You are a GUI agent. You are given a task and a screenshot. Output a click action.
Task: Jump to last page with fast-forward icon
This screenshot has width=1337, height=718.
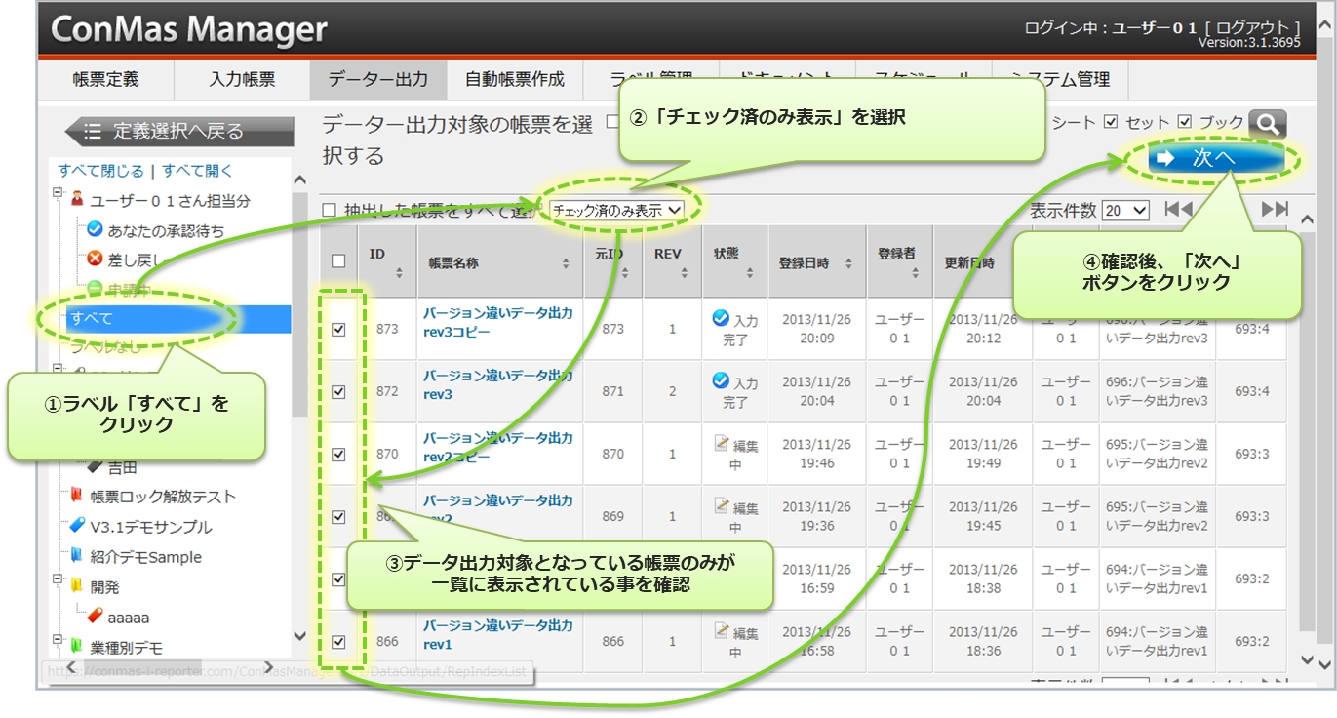(1275, 209)
